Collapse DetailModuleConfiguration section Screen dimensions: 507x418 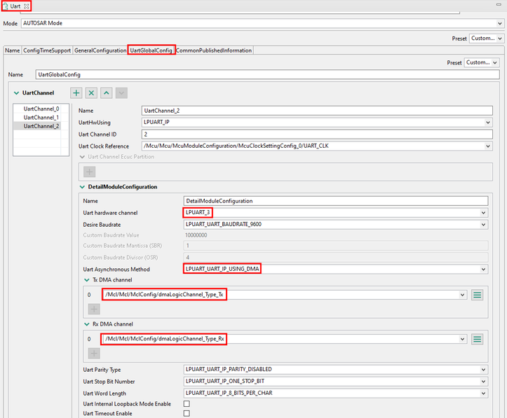(x=83, y=187)
